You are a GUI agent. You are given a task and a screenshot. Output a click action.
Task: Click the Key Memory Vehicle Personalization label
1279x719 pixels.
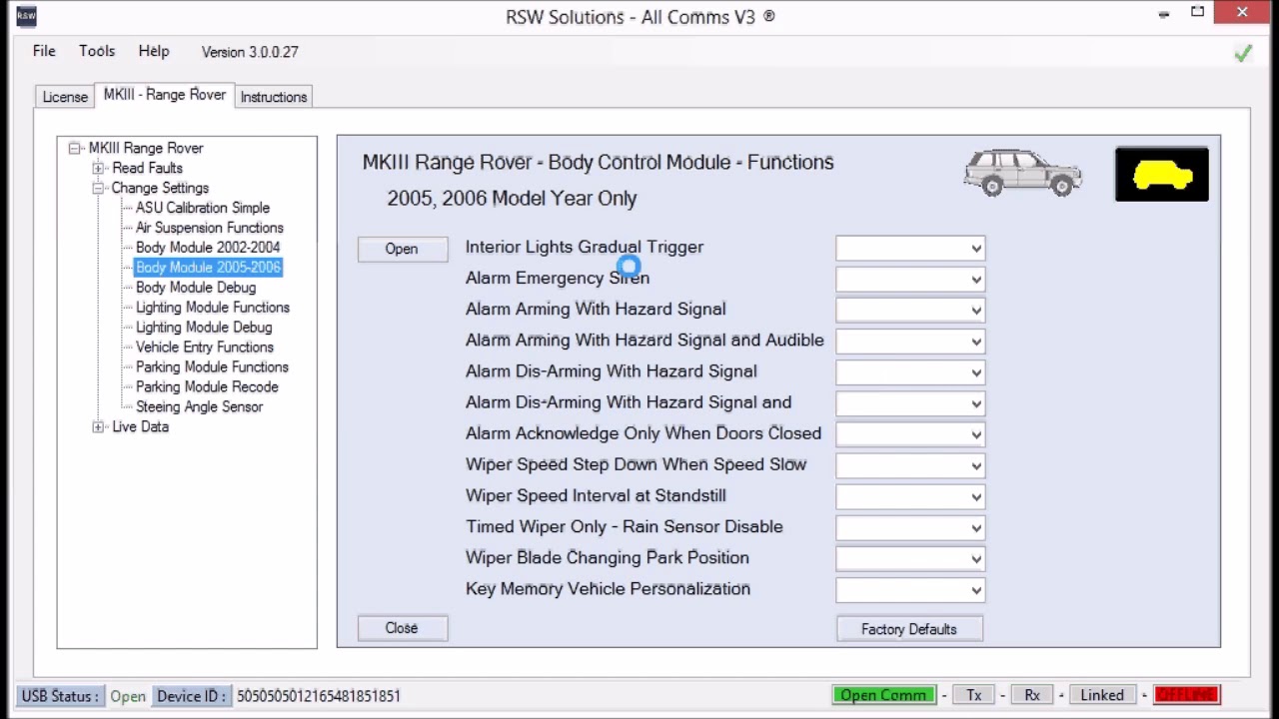point(608,589)
